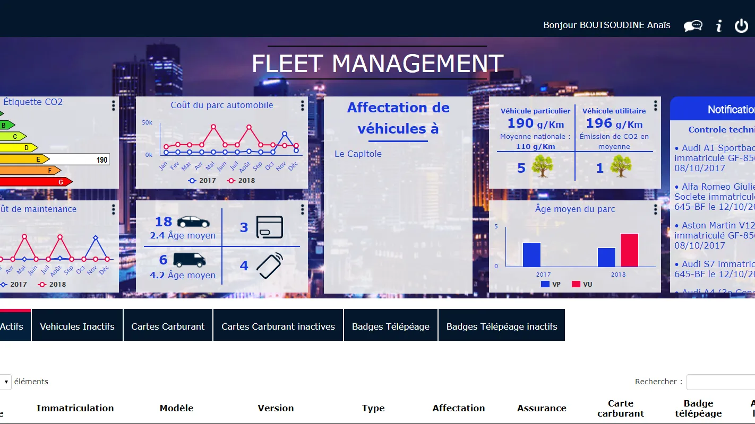Image resolution: width=755 pixels, height=424 pixels.
Task: Click the power logout icon
Action: click(741, 25)
